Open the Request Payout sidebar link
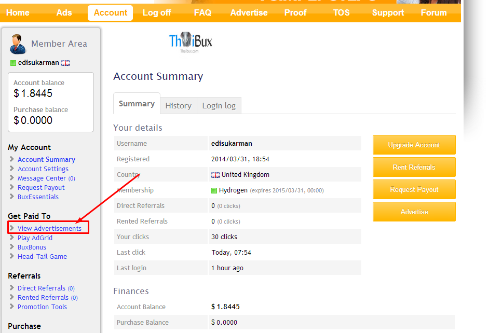Image resolution: width=502 pixels, height=333 pixels. coord(41,187)
